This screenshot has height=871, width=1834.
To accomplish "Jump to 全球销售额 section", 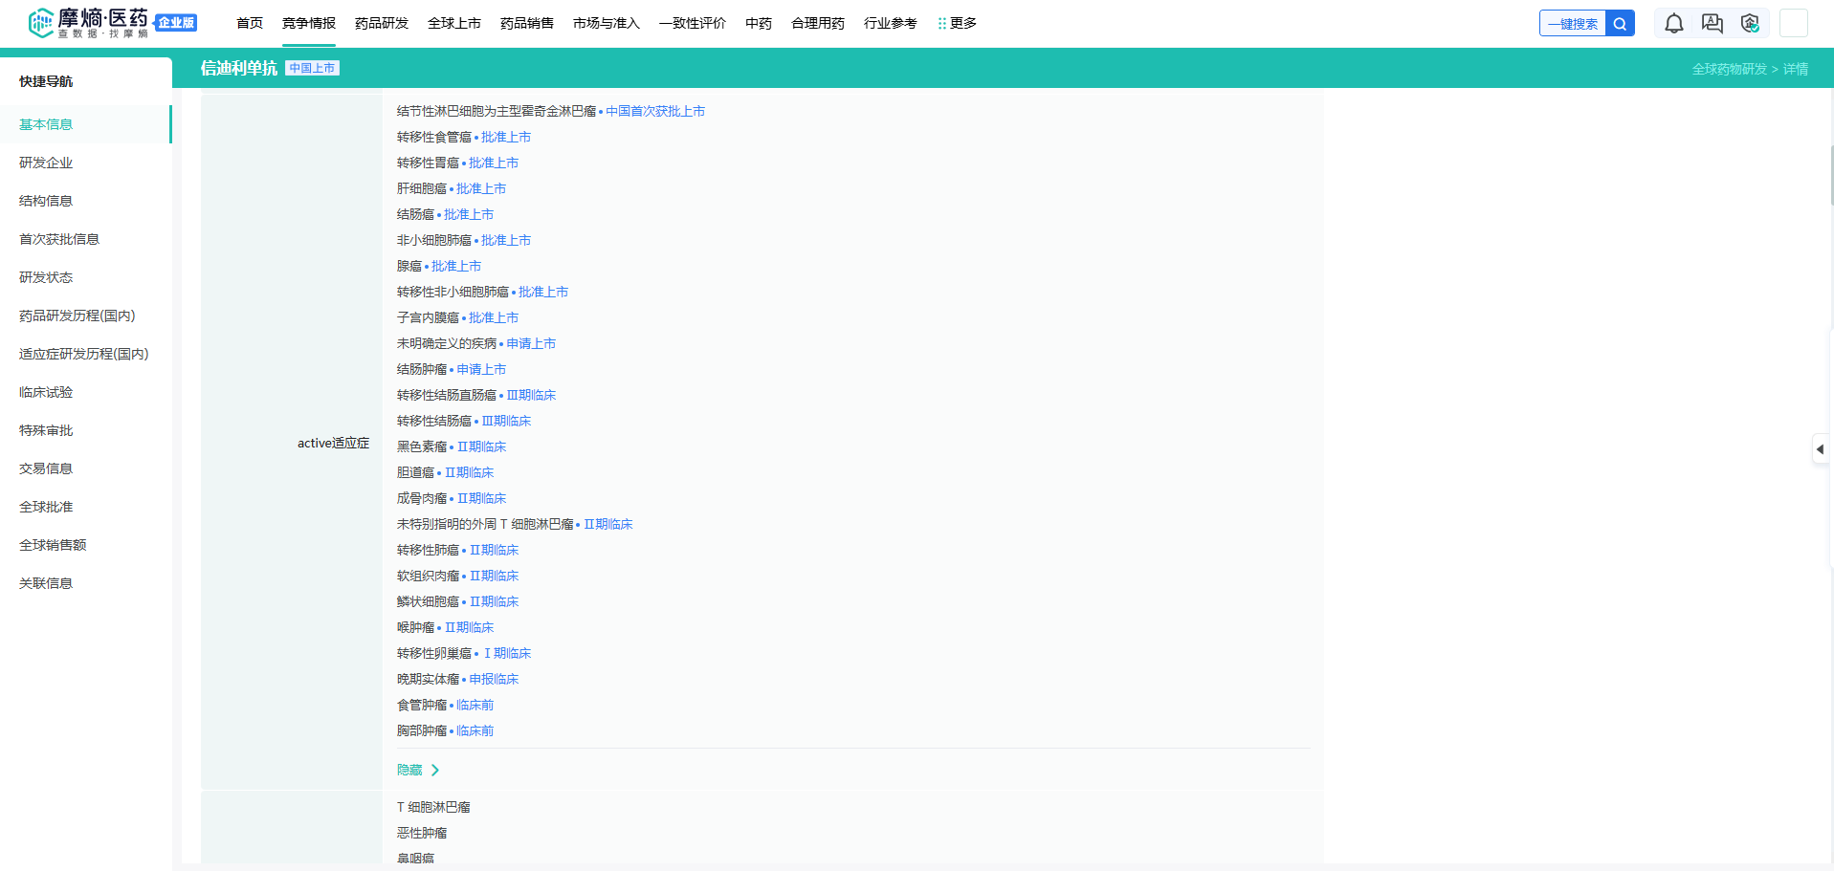I will click(53, 545).
